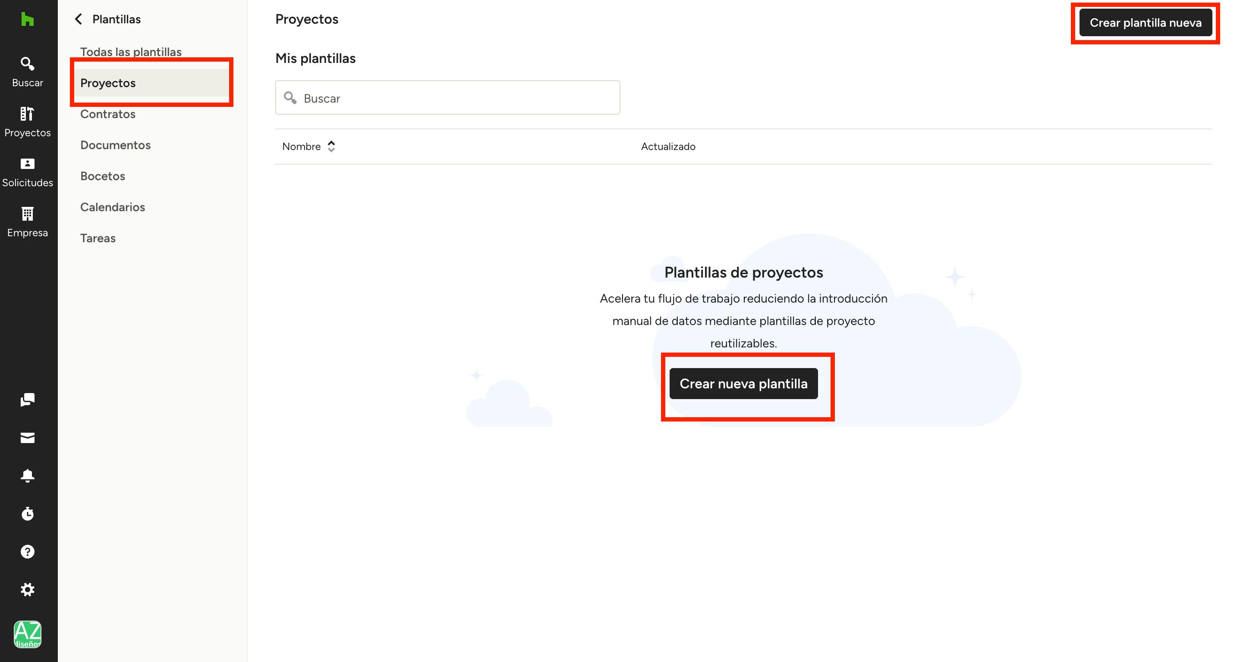This screenshot has height=662, width=1240.
Task: Open the chat messages icon
Action: click(x=28, y=400)
